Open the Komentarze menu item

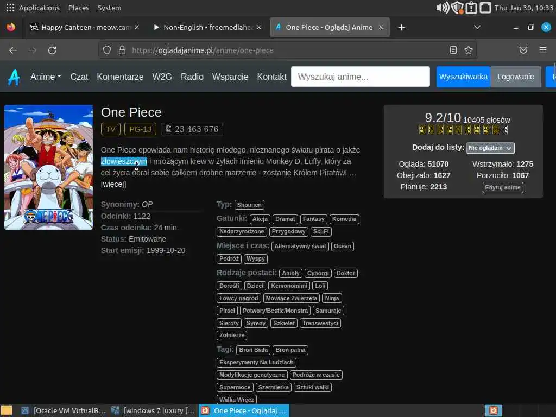[120, 77]
